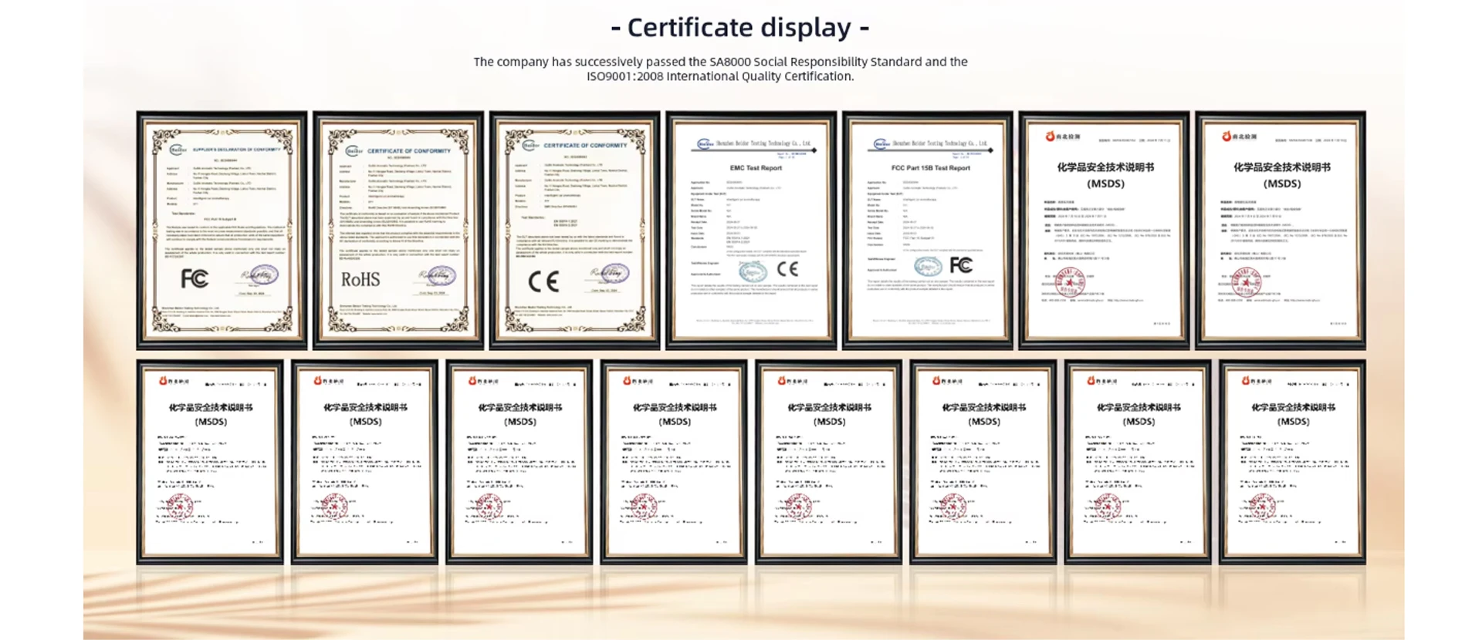
Task: Click the "Certificate display" heading
Action: tap(739, 28)
